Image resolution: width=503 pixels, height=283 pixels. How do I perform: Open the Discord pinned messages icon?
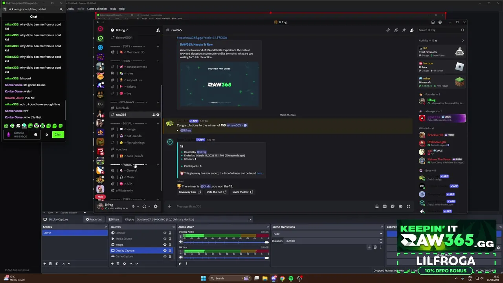(x=404, y=30)
